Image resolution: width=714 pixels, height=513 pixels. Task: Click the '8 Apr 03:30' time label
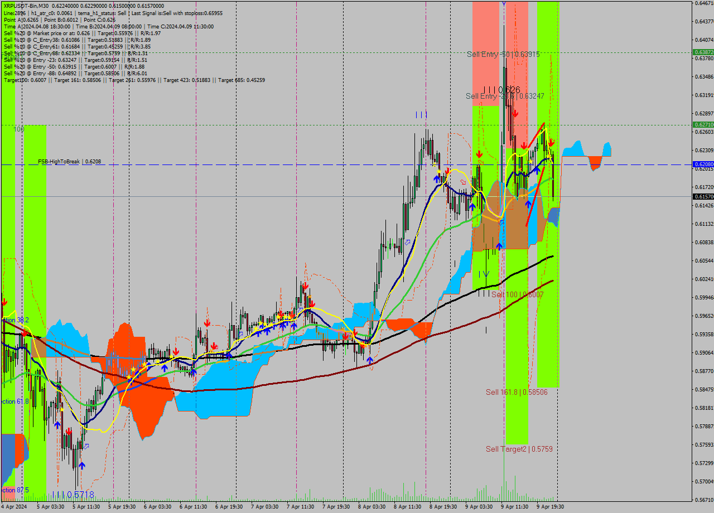point(372,507)
